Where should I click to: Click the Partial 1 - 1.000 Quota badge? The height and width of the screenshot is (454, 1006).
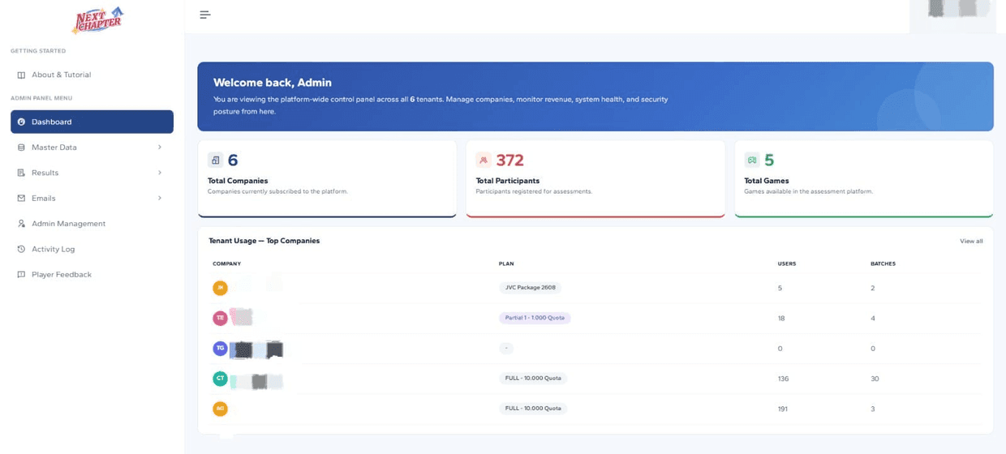click(535, 318)
